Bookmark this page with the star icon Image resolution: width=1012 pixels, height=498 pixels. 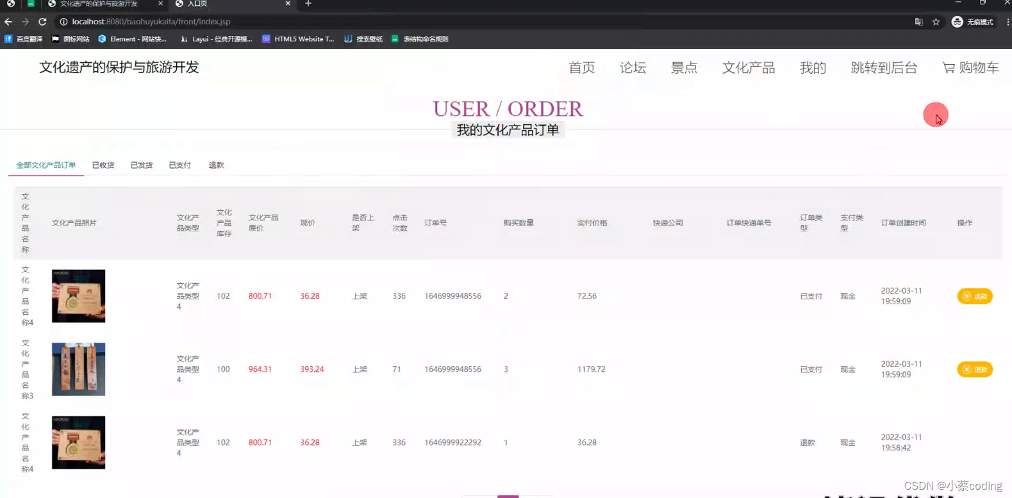click(x=936, y=22)
